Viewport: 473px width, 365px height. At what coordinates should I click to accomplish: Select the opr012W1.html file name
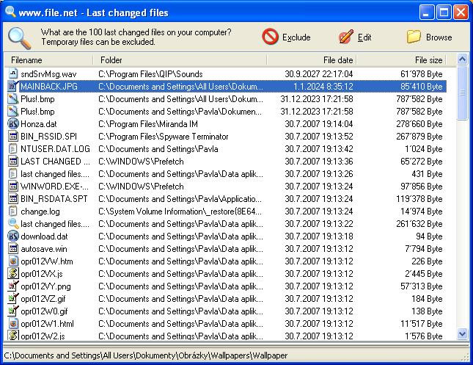point(47,324)
